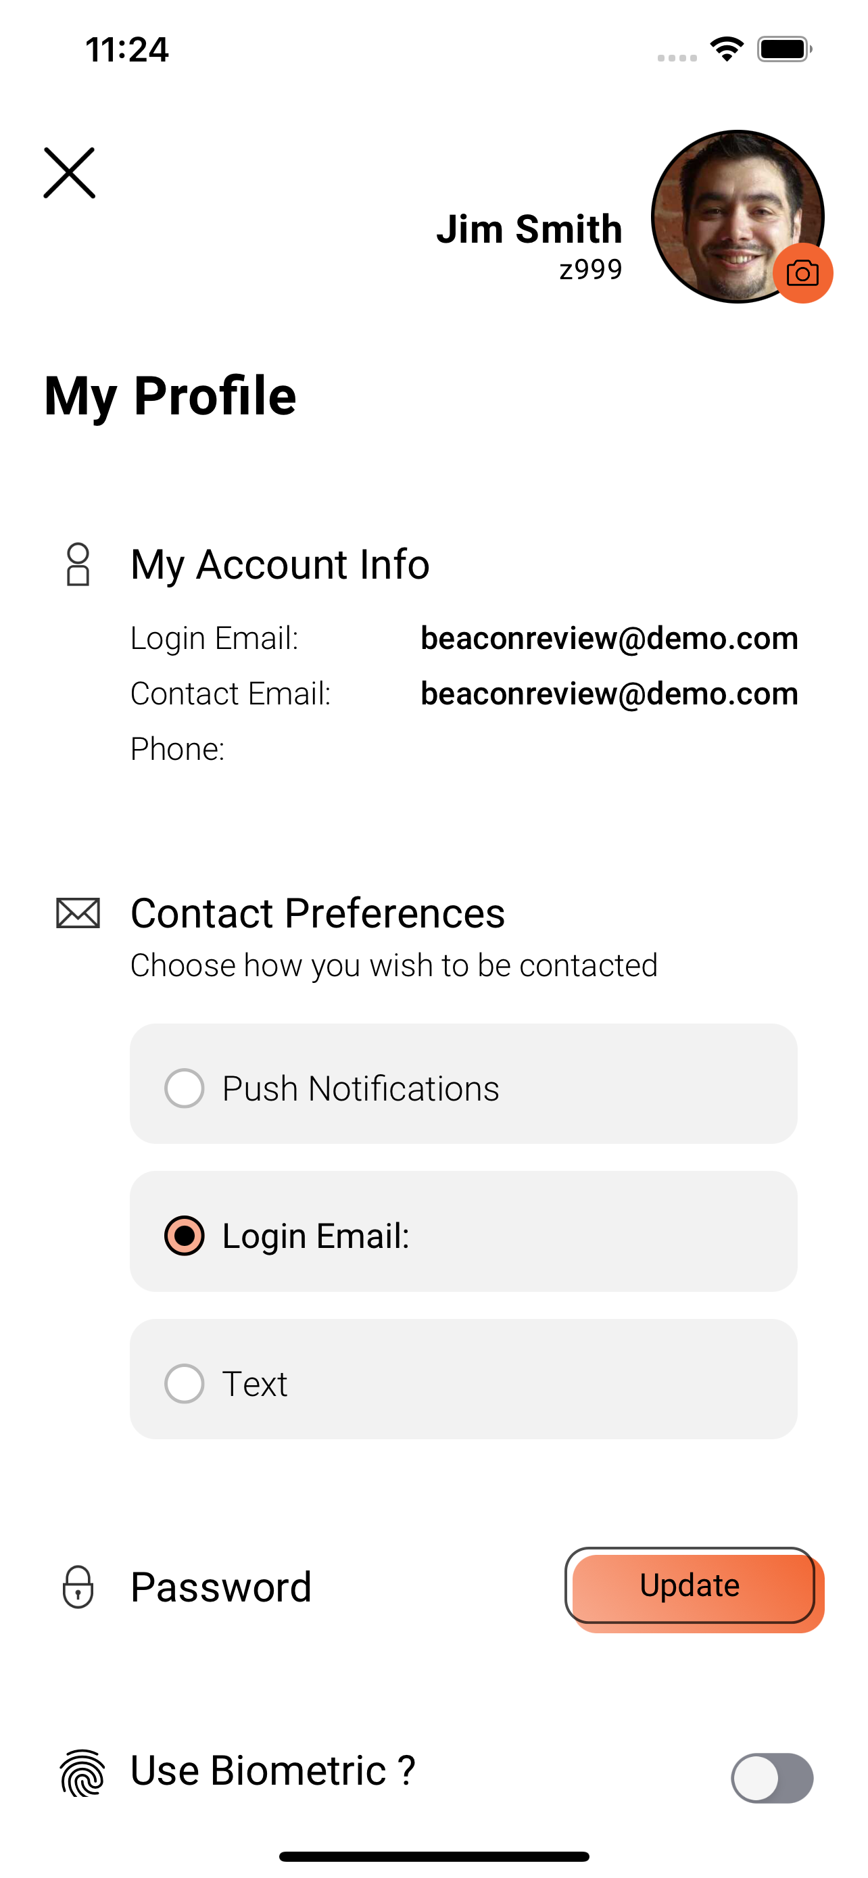Select the Login Email radio option
868x1878 pixels.
click(x=185, y=1236)
